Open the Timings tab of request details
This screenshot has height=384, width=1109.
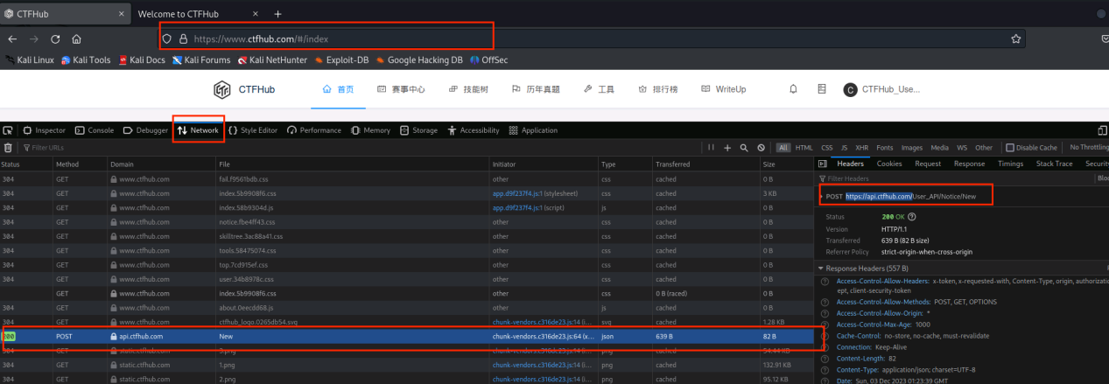pos(1010,164)
